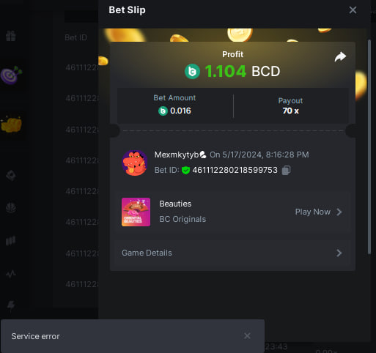
Task: Open the gold coins sidebar icon
Action: coord(11,124)
